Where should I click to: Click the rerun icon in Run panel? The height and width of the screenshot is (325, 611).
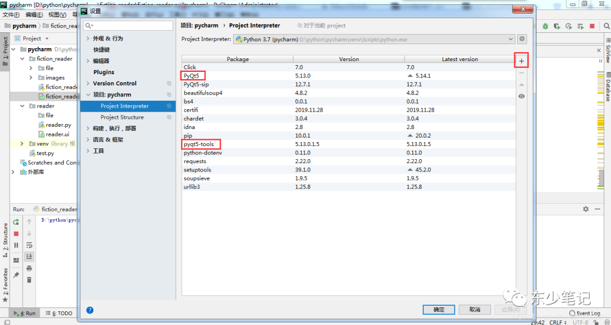pos(16,222)
